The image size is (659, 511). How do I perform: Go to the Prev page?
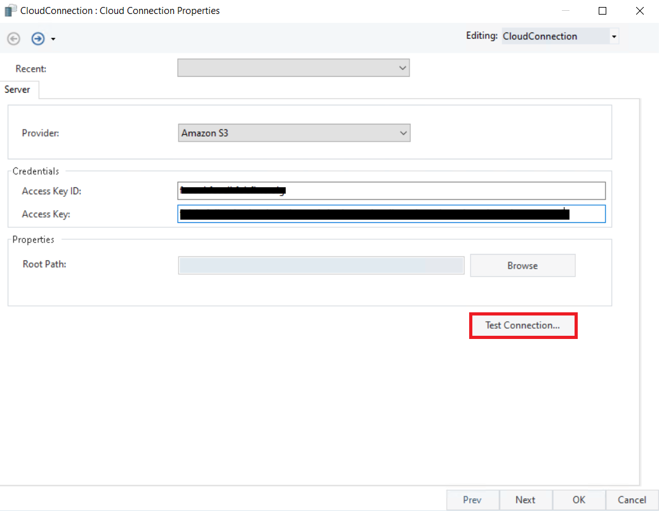[x=472, y=500]
